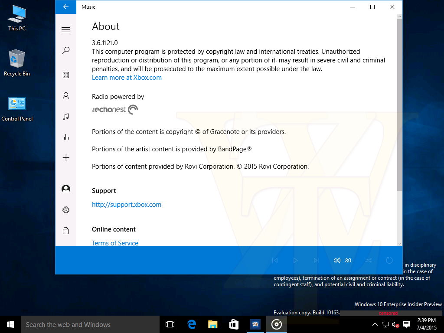Image resolution: width=444 pixels, height=333 pixels.
Task: Open the Store from taskbar
Action: pyautogui.click(x=234, y=324)
